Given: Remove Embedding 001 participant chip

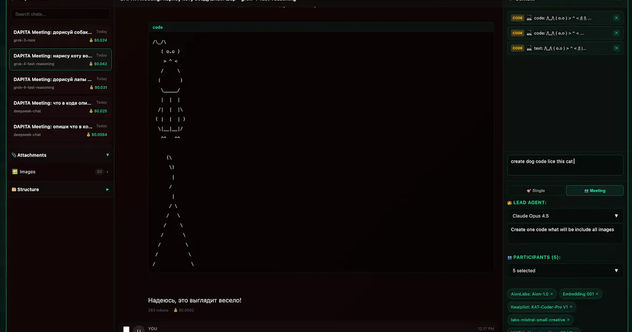Looking at the screenshot, I should tap(597, 294).
